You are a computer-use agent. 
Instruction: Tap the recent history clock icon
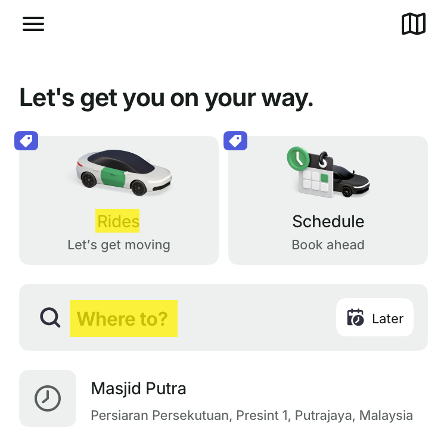(48, 398)
